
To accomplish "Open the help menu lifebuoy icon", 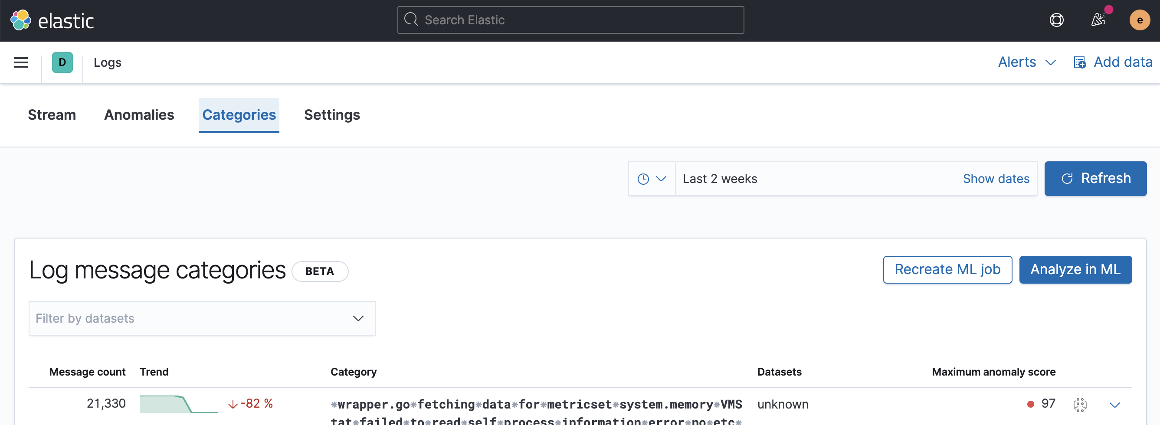I will click(1056, 20).
